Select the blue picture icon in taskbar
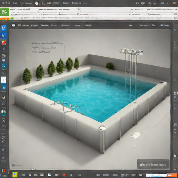The height and width of the screenshot is (178, 178). [x=49, y=175]
